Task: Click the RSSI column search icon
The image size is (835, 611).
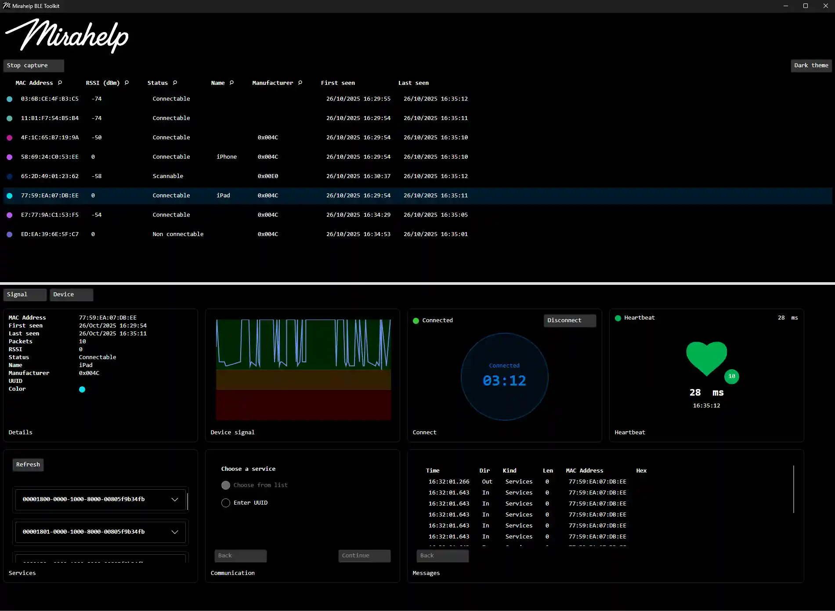Action: point(127,83)
